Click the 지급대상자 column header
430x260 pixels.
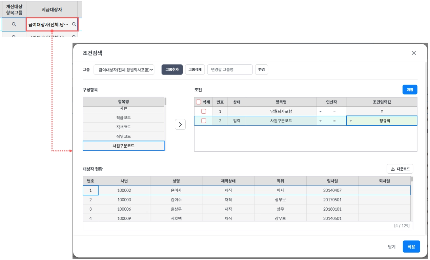52,9
